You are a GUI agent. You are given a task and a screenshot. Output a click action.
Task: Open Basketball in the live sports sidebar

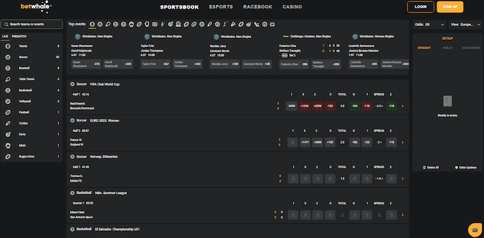click(32, 90)
